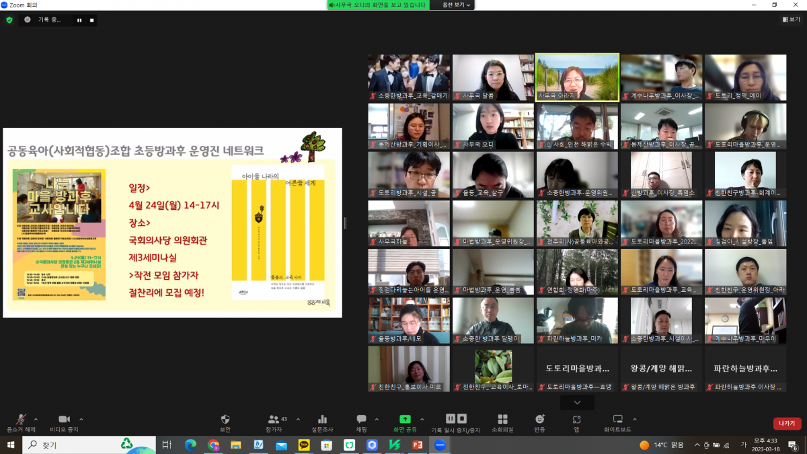This screenshot has height=454, width=807.
Task: Click the green 화면 공유 share screen icon
Action: (x=405, y=419)
